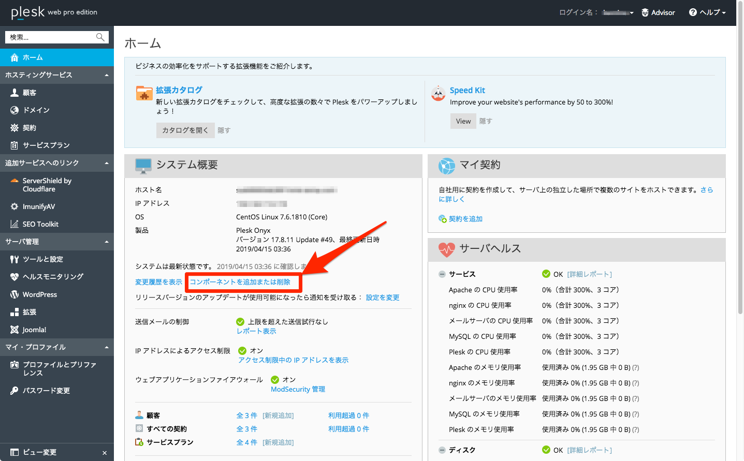Open ServerShield by Cloudflare icon

tap(14, 181)
